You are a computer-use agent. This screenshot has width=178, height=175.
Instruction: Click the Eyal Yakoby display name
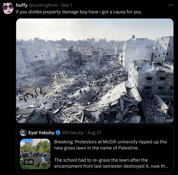(41, 132)
